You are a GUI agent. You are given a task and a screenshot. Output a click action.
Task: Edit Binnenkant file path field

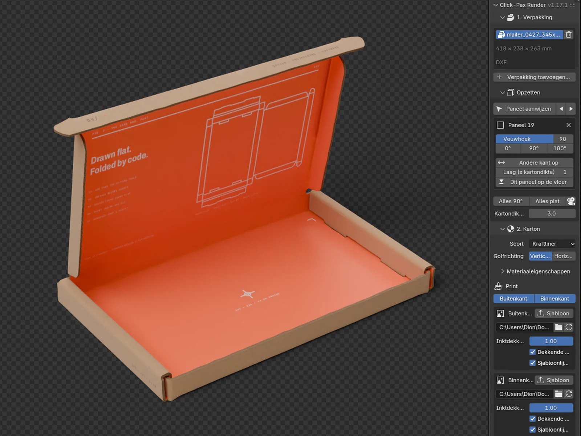[524, 394]
